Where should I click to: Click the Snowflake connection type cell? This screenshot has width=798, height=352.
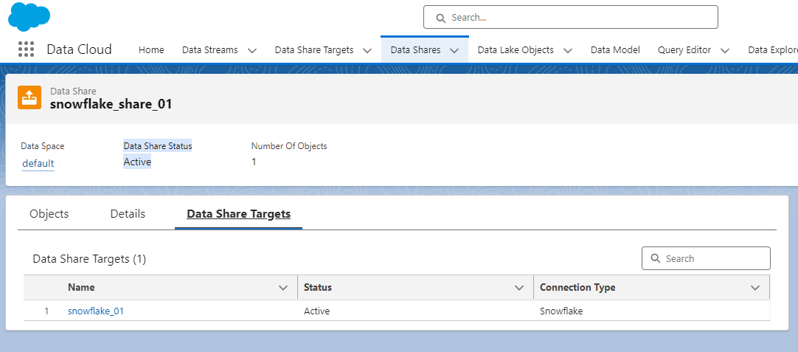(x=561, y=311)
